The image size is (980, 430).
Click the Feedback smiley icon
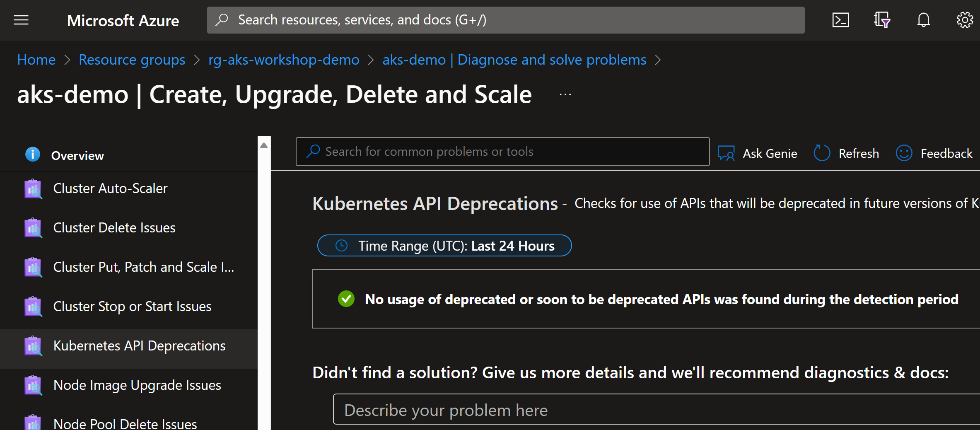point(904,153)
